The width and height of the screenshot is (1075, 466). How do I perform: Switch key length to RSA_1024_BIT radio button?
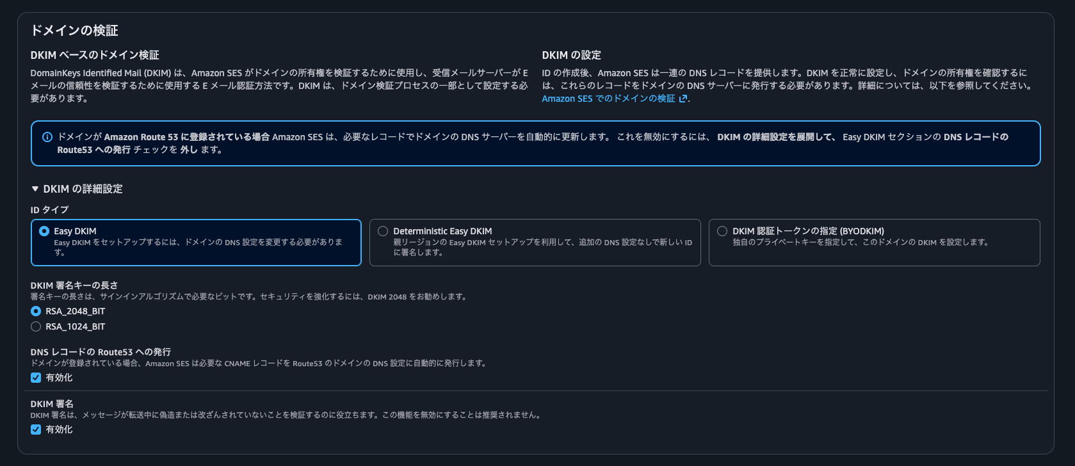pyautogui.click(x=36, y=326)
